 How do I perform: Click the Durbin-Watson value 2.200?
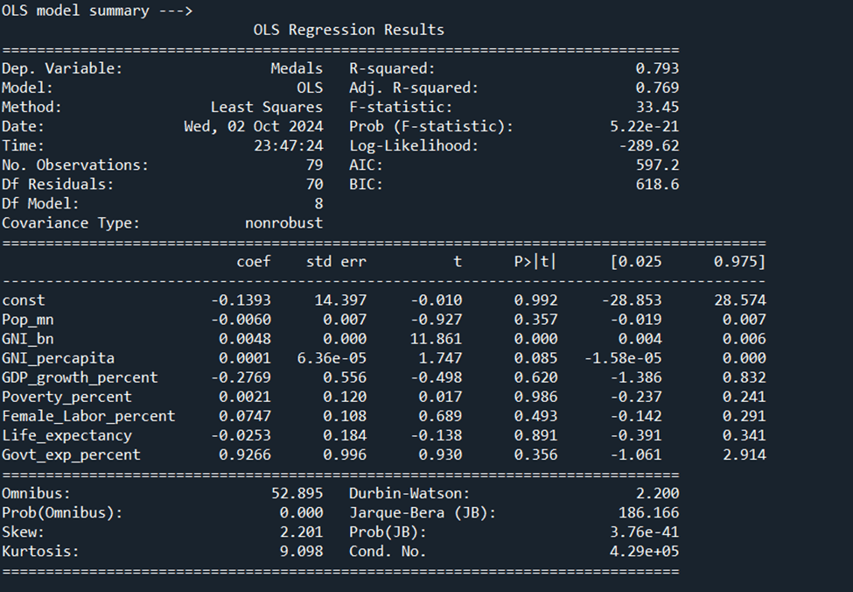coord(657,494)
